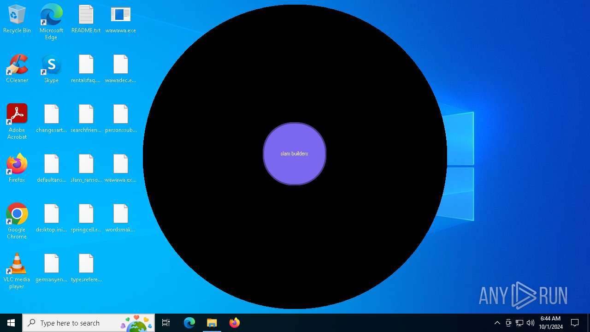Select the wawadec.e... file icon
This screenshot has width=590, height=332.
pos(120,69)
